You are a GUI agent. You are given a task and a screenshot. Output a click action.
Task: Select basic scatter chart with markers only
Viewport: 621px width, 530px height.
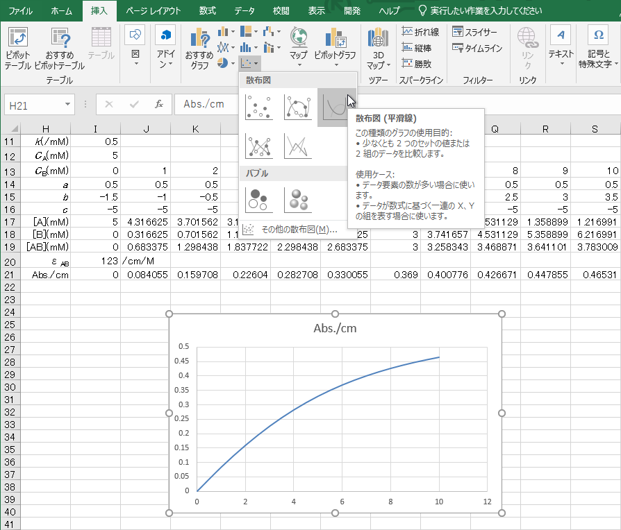(x=258, y=108)
